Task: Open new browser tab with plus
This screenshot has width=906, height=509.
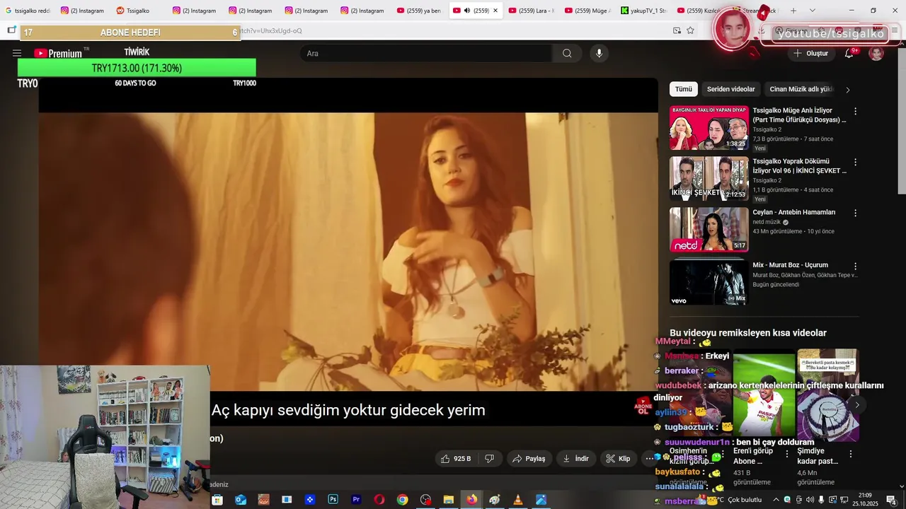Action: (x=793, y=11)
